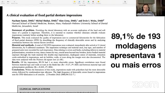Play the slideshow with Reproduzir button
Image resolution: width=165 pixels, height=93 pixels.
pyautogui.click(x=42, y=2)
